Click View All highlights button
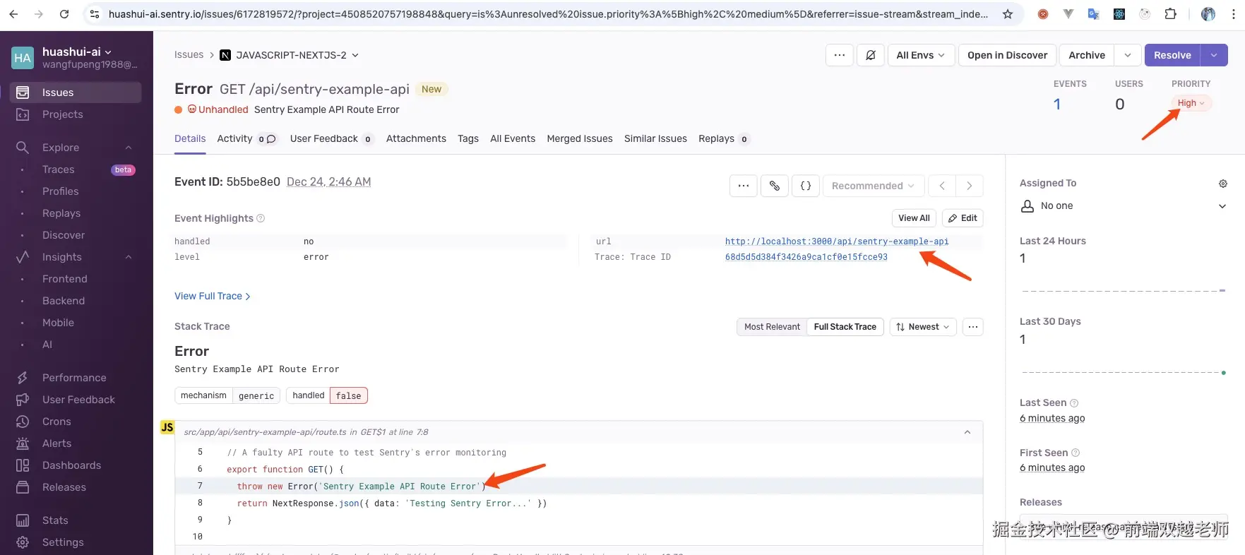1245x555 pixels. [x=914, y=218]
